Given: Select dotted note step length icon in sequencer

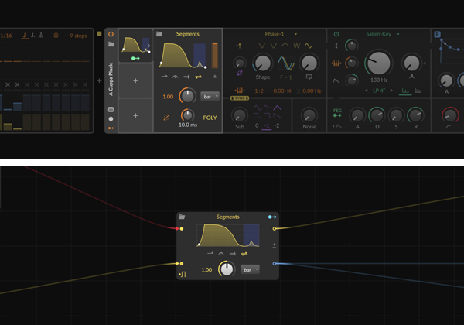Looking at the screenshot, I should tap(32, 36).
